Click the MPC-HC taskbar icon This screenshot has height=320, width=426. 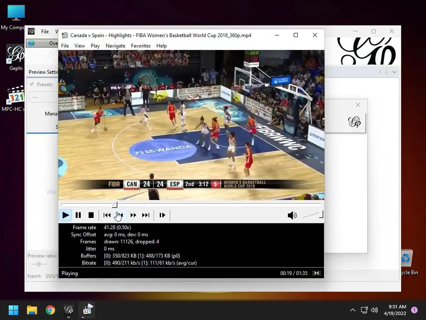click(x=87, y=310)
